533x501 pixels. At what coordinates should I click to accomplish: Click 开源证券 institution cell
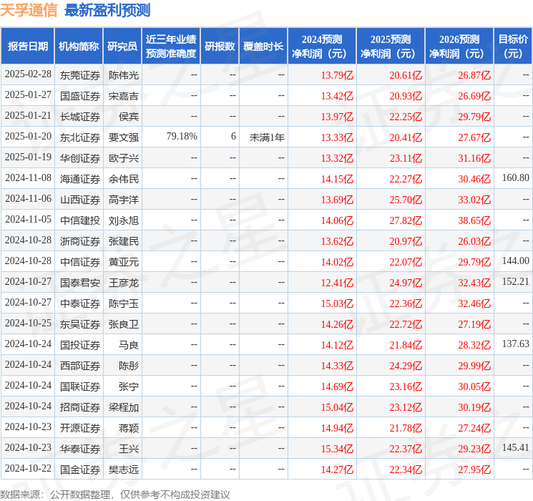pos(80,428)
